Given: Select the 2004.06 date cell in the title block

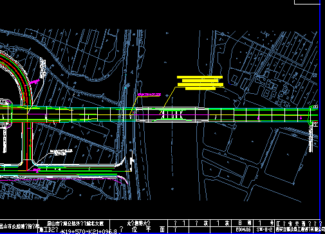Looking at the screenshot, I should 243,230.
